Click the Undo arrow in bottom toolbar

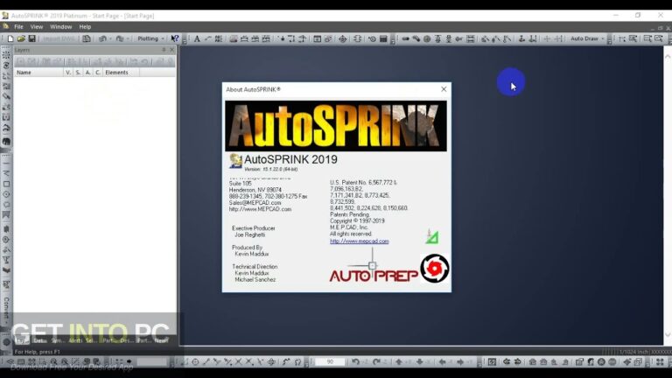356,362
